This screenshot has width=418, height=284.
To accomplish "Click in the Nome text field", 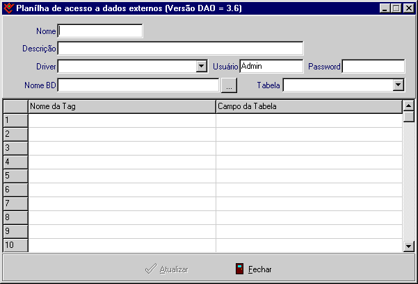I will pos(100,31).
